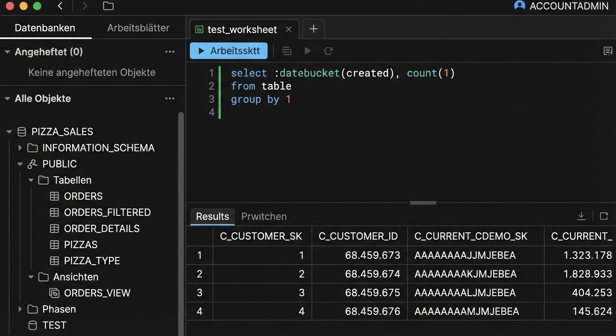Click the ACCOUNTADMIN user avatar icon
This screenshot has width=616, height=336.
(x=519, y=6)
